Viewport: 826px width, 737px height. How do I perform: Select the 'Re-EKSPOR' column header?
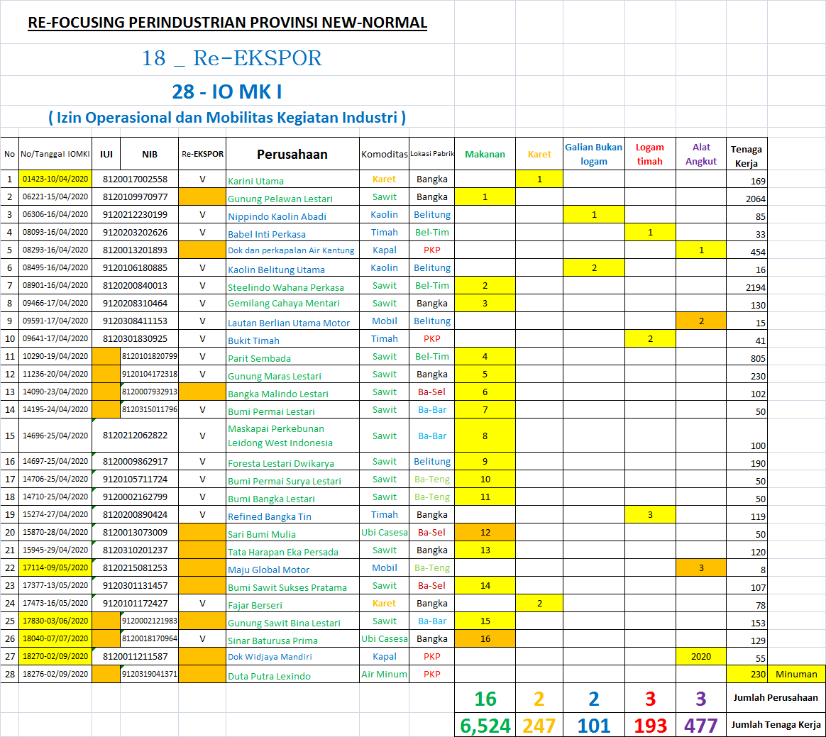[x=203, y=154]
